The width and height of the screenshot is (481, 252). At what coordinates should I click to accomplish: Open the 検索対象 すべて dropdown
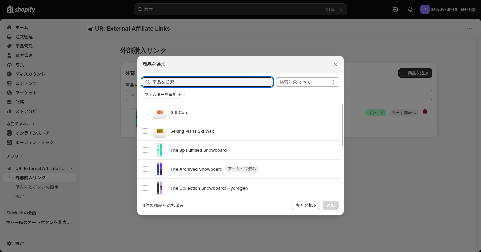tap(307, 82)
